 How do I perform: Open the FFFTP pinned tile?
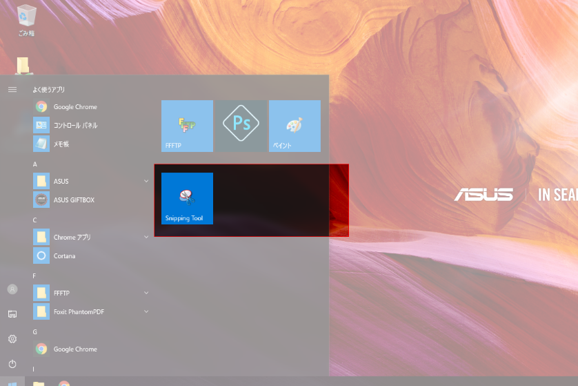[x=187, y=126]
